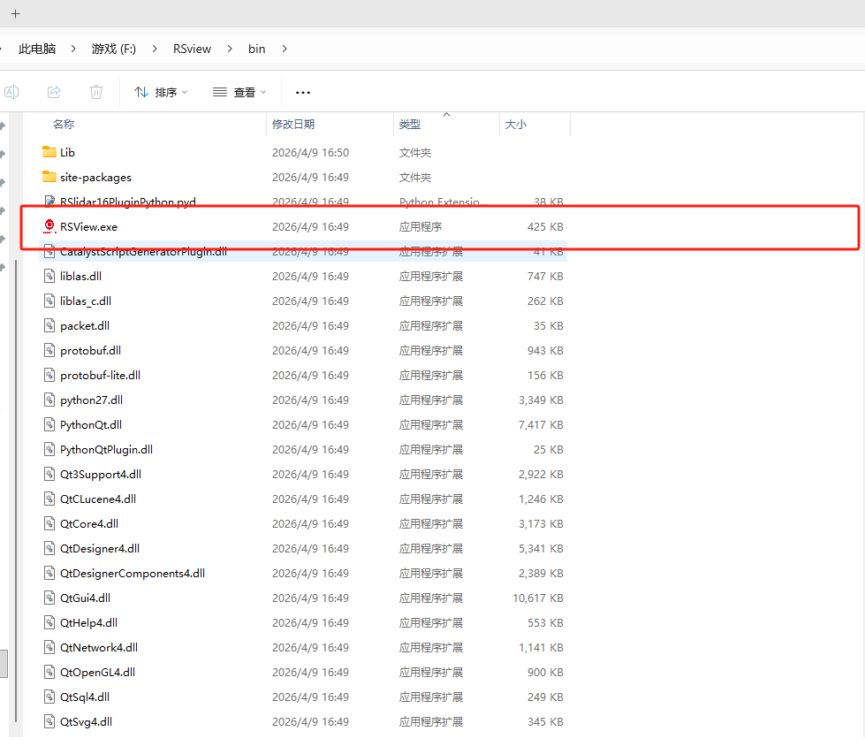Expand the chevron after RSview
The width and height of the screenshot is (865, 754).
[230, 49]
